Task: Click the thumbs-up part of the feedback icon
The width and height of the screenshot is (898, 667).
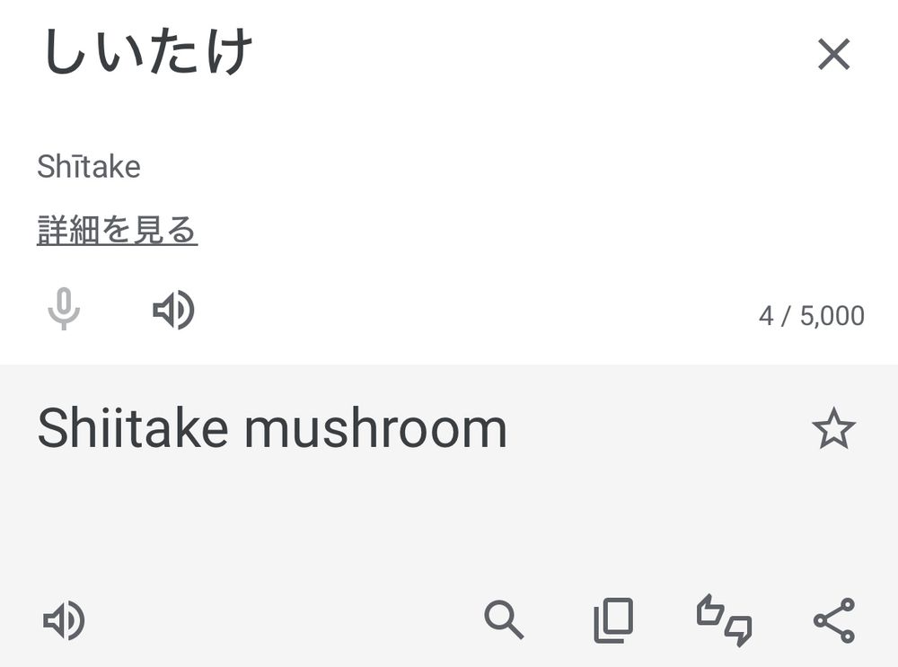Action: coord(711,611)
